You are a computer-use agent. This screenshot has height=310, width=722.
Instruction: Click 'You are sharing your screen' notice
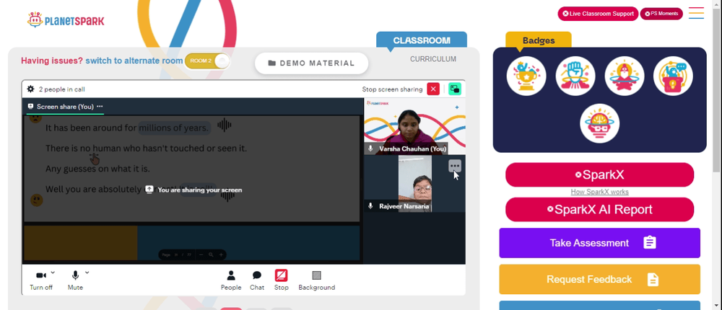point(193,190)
